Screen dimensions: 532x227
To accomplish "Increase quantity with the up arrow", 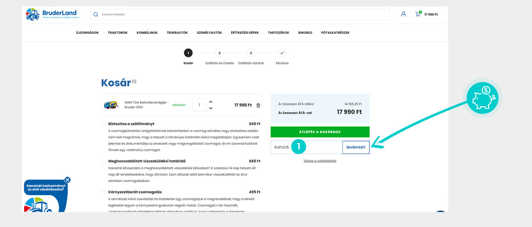I will [211, 102].
